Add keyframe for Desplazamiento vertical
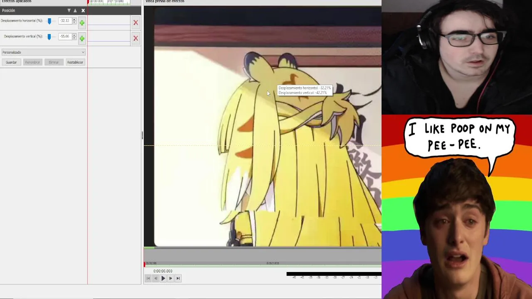The height and width of the screenshot is (299, 532). pos(82,39)
